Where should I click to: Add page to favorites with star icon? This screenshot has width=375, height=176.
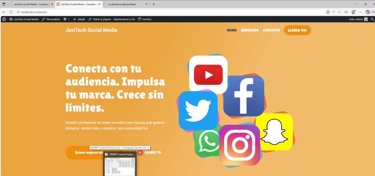pos(339,12)
